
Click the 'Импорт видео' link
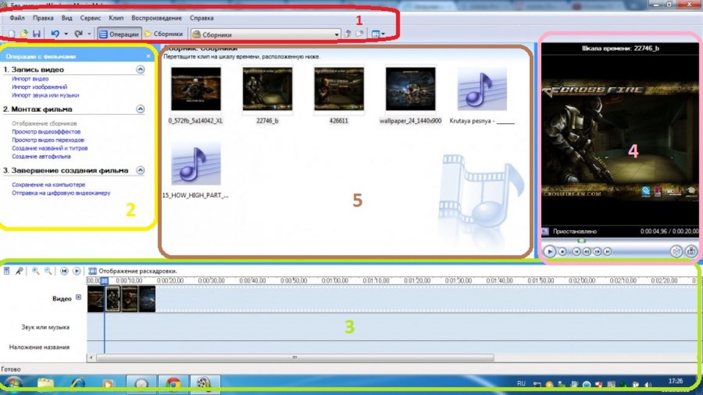[30, 79]
